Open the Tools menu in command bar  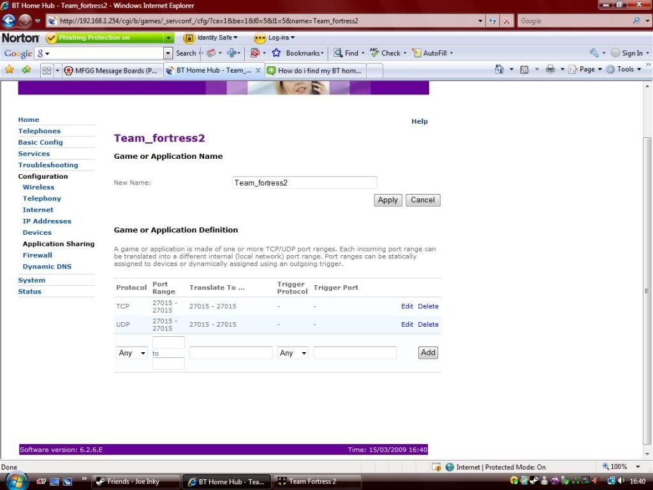(624, 70)
